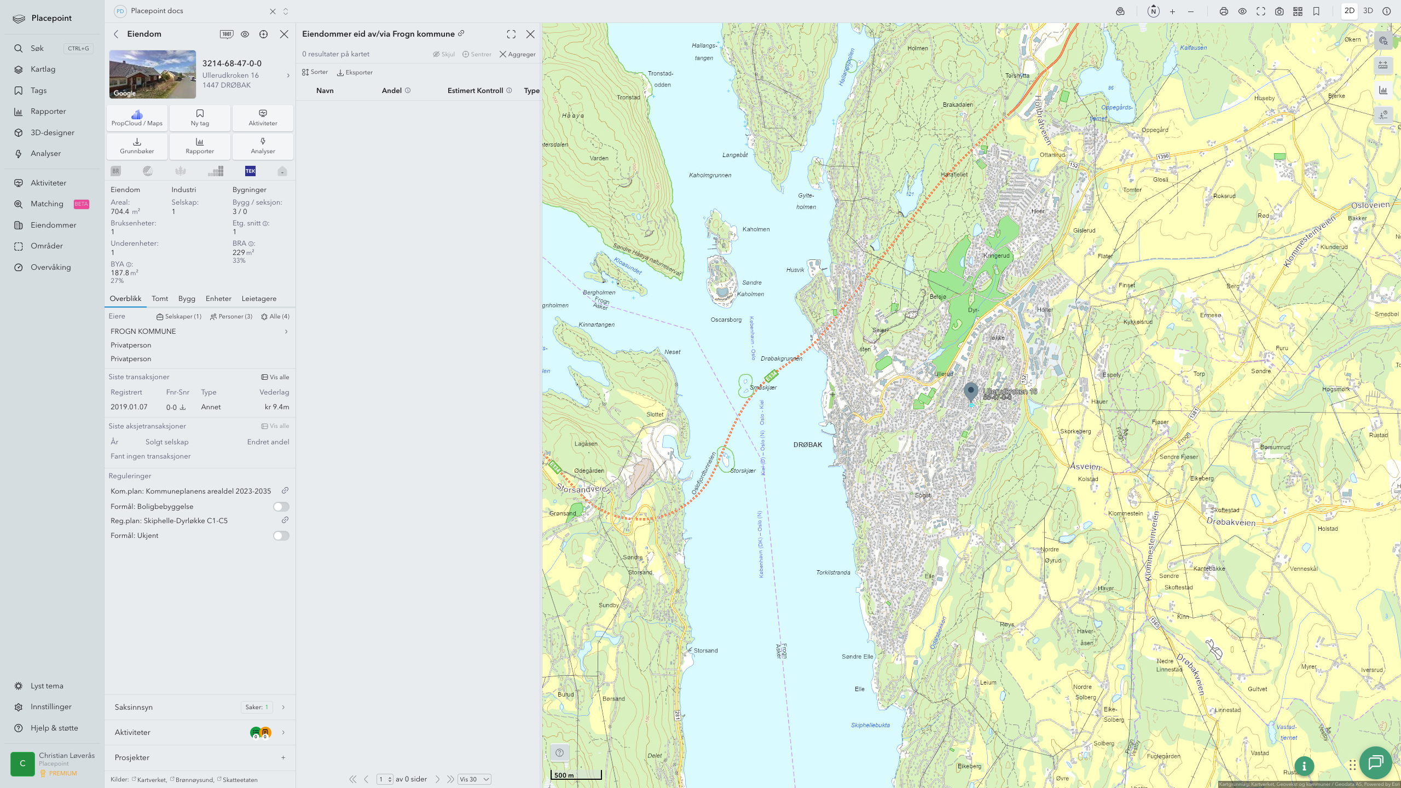Screen dimensions: 1401x788
Task: Zoom in on the map
Action: coord(1172,11)
